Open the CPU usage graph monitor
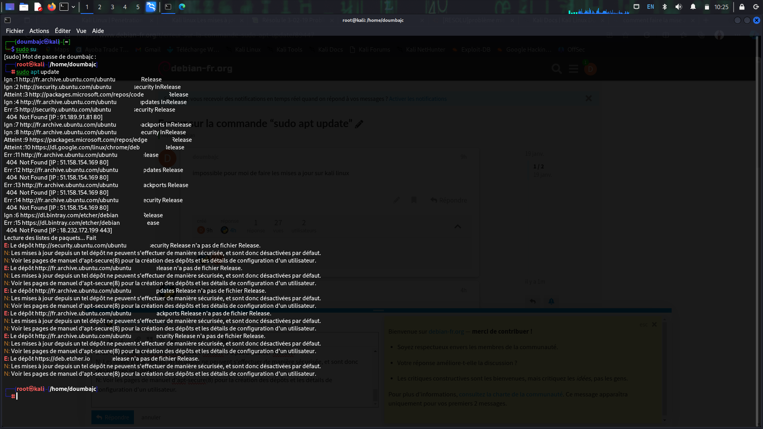The image size is (763, 429). 598,10
